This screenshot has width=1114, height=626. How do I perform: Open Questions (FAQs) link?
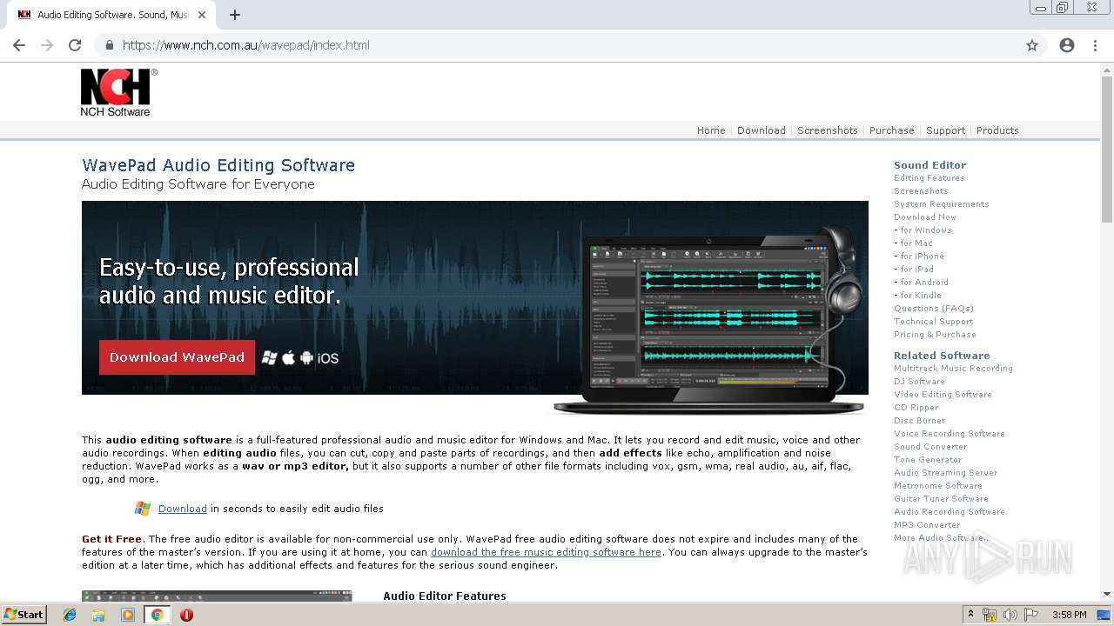tap(934, 309)
